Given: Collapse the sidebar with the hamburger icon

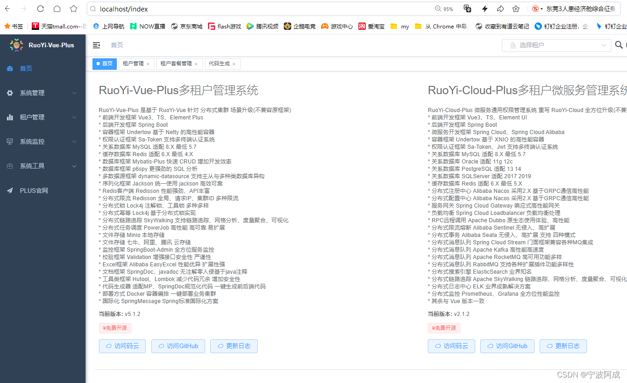Looking at the screenshot, I should pyautogui.click(x=96, y=45).
